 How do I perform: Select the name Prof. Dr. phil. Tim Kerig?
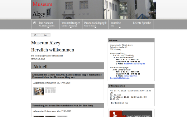pos(123,56)
